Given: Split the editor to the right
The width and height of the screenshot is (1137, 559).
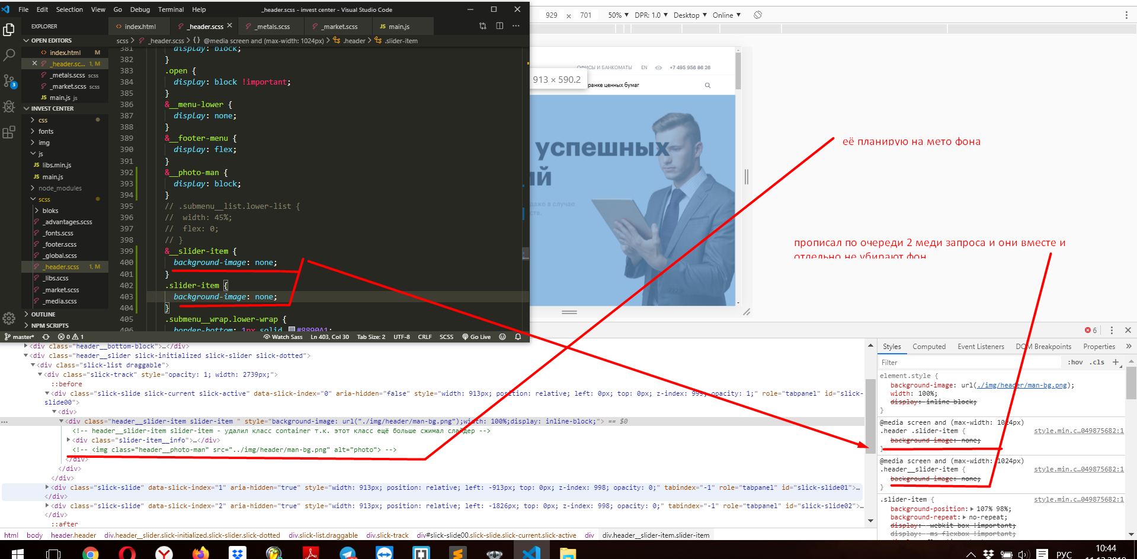Looking at the screenshot, I should click(499, 26).
